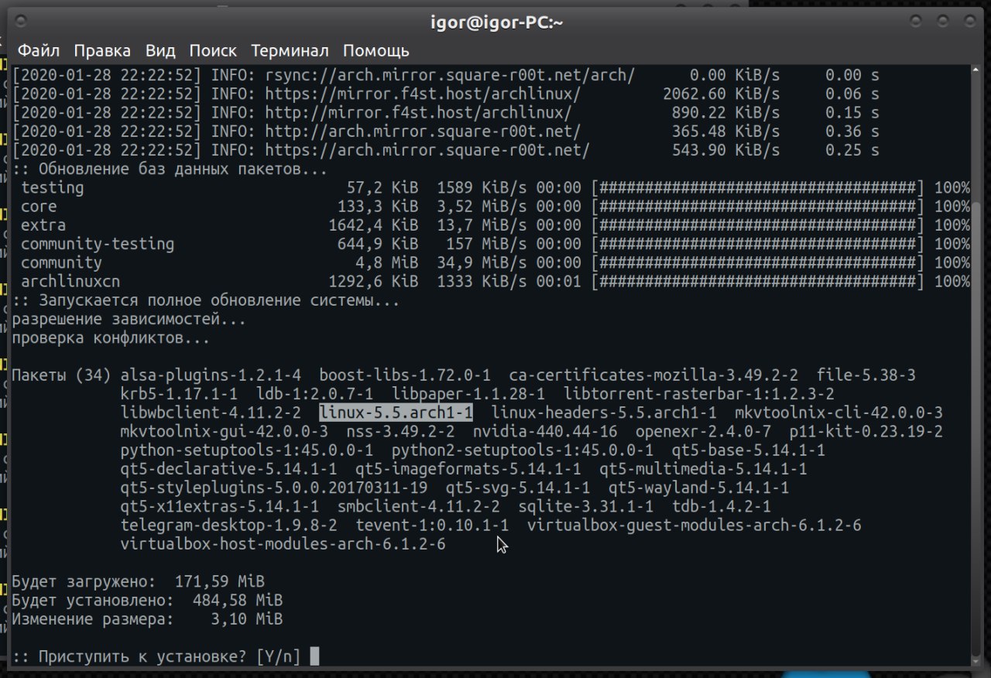
Task: Click the krb5-1.17.1-1 package name
Action: coord(179,394)
